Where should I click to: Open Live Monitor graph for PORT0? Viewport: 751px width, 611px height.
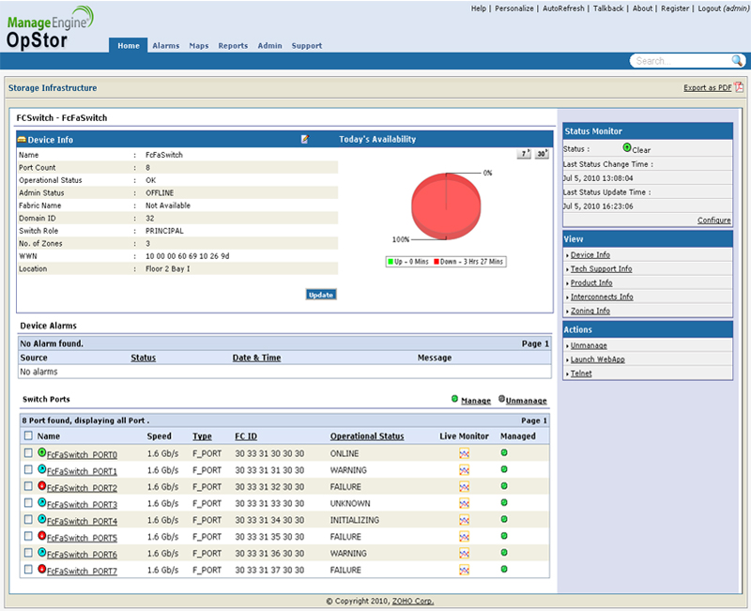pyautogui.click(x=464, y=454)
